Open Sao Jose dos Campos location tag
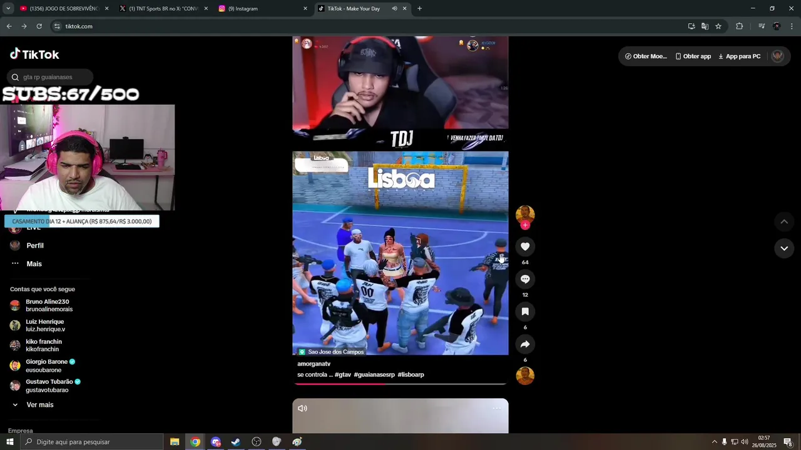Image resolution: width=801 pixels, height=450 pixels. (x=331, y=352)
